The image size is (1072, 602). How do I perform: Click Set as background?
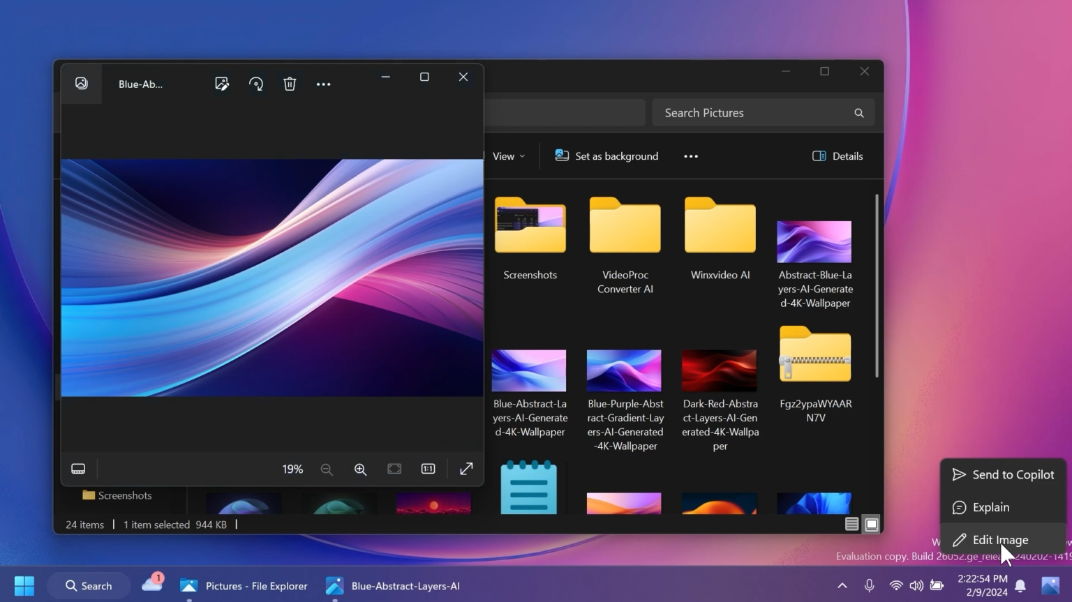(606, 156)
